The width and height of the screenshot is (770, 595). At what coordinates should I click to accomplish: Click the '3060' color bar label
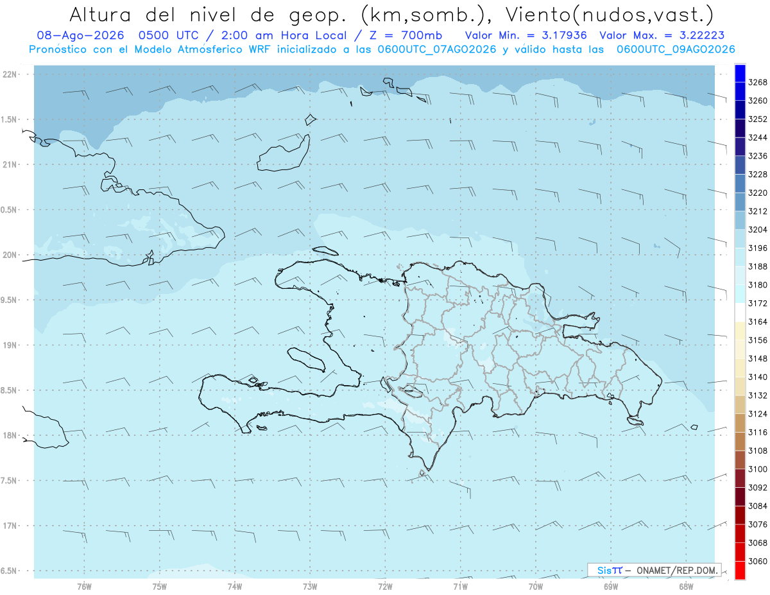click(x=757, y=561)
